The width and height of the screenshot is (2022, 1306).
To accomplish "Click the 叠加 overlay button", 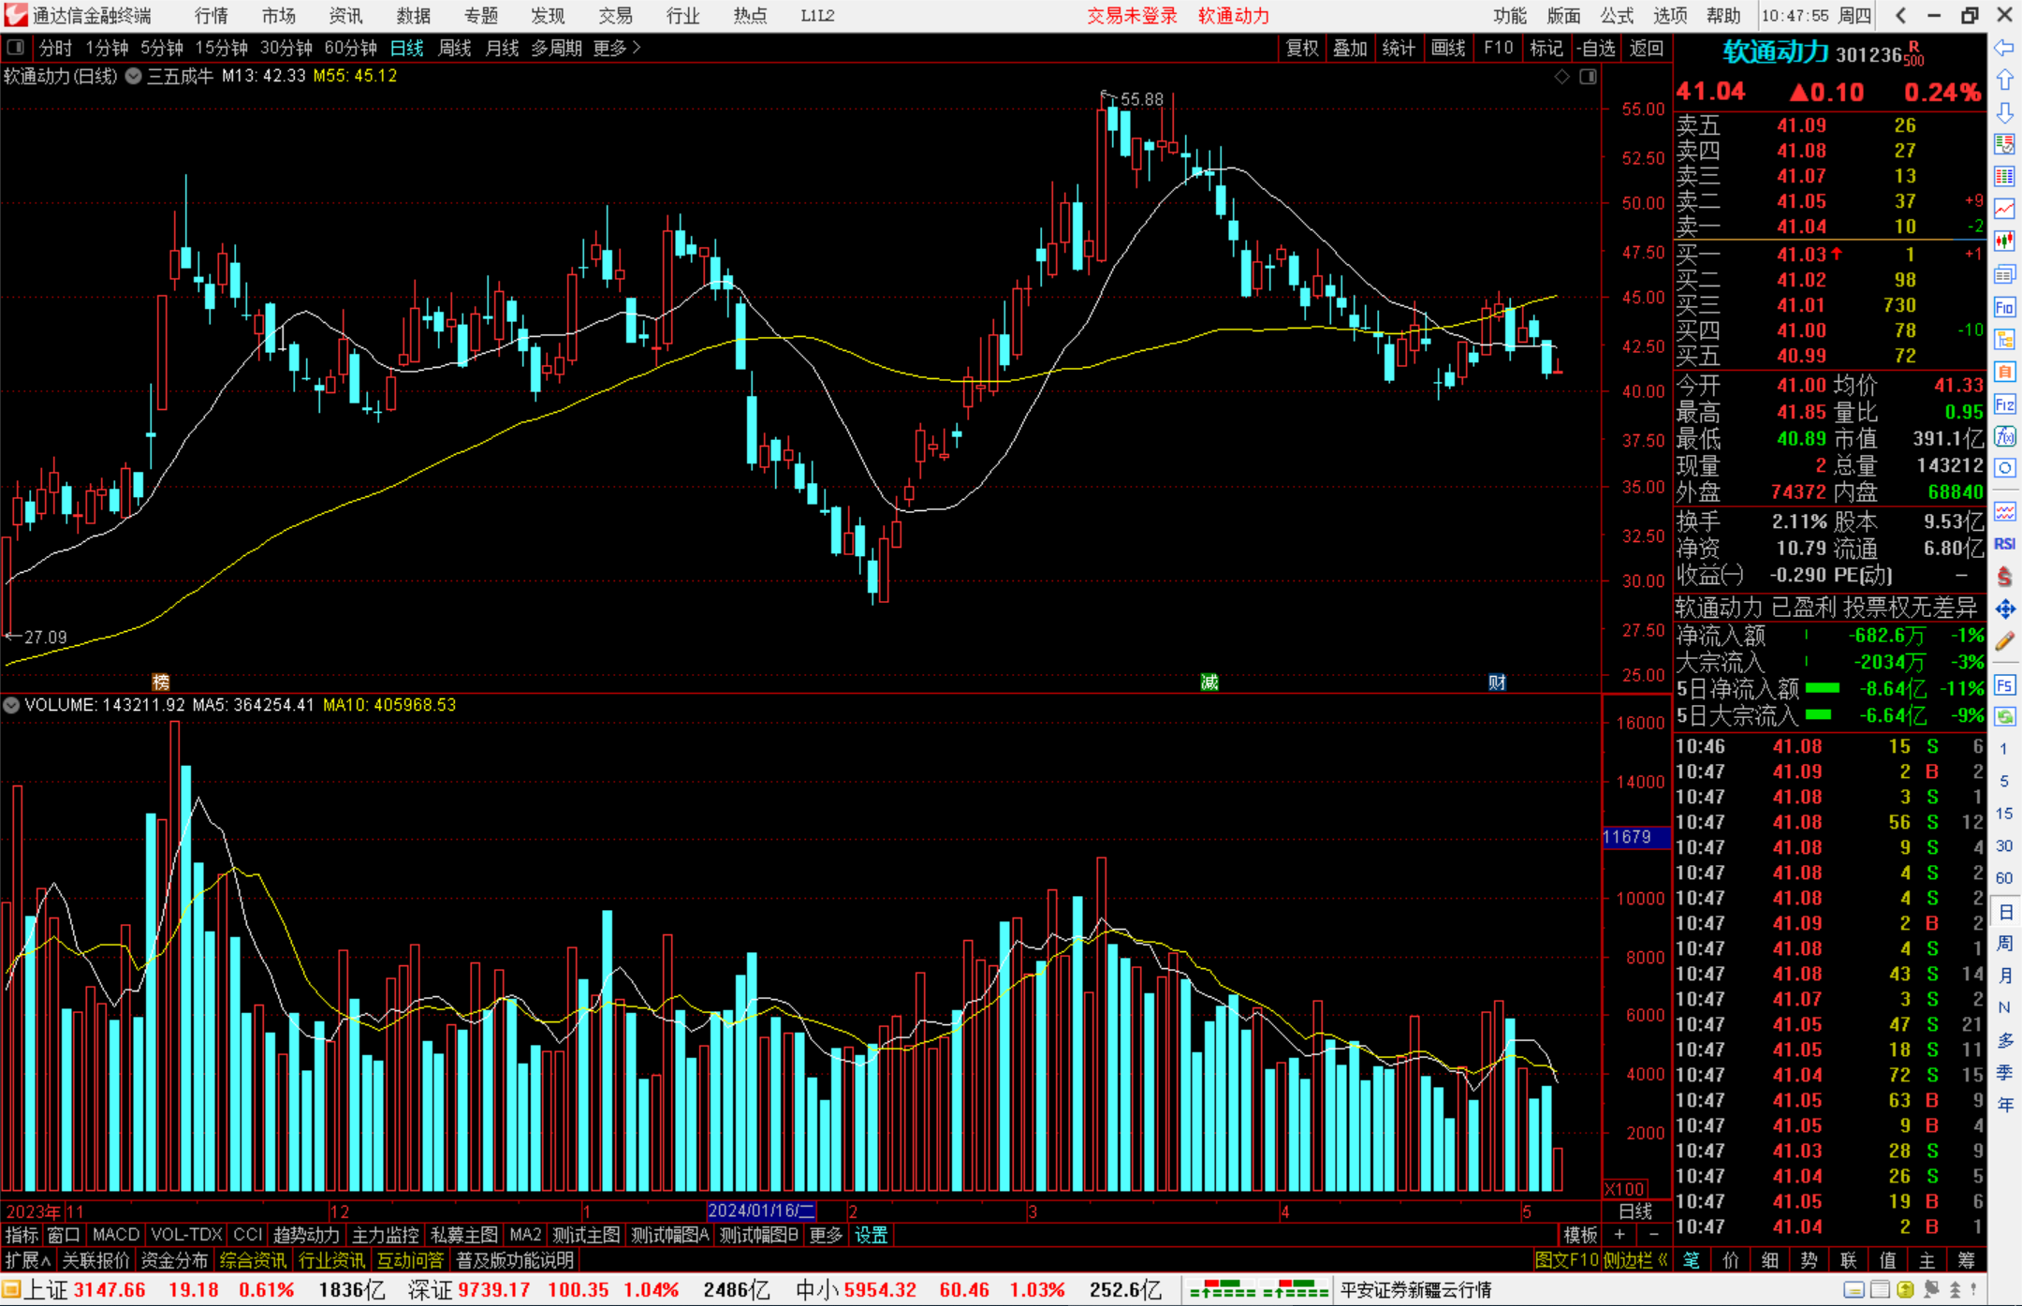I will [x=1350, y=48].
